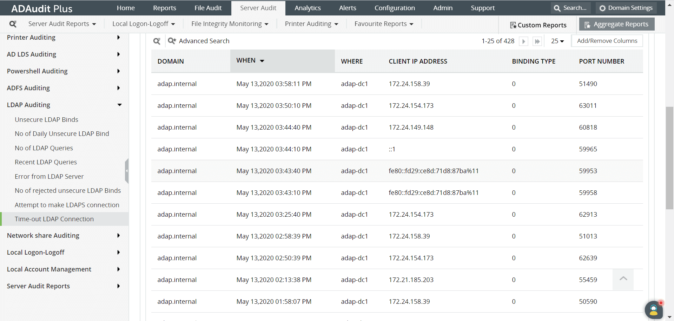
Task: Open Local Logon-Logoff dropdown in toolbar
Action: (x=144, y=24)
